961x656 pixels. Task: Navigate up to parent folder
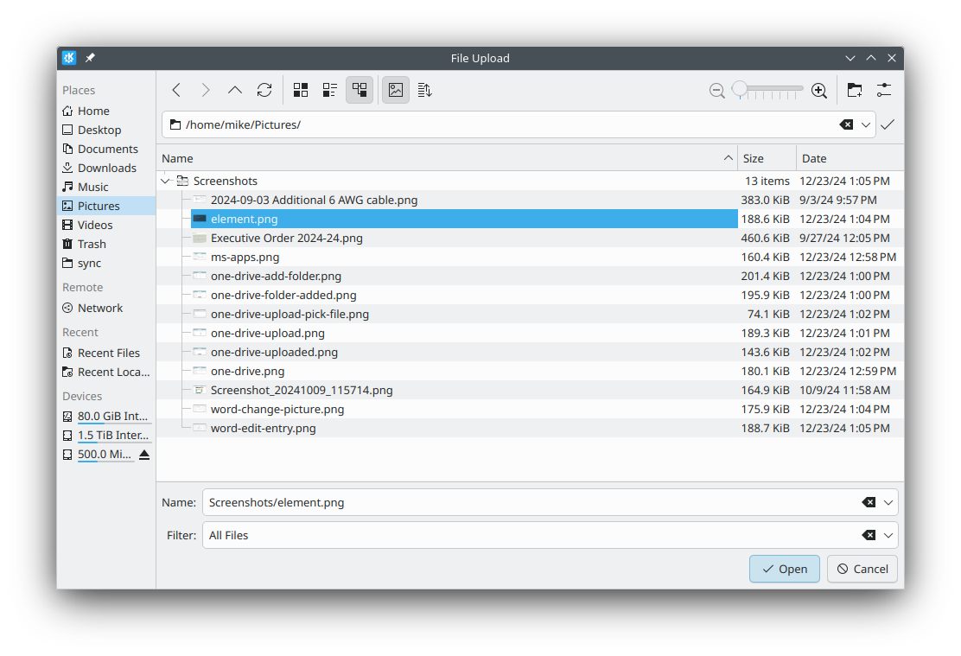tap(235, 90)
